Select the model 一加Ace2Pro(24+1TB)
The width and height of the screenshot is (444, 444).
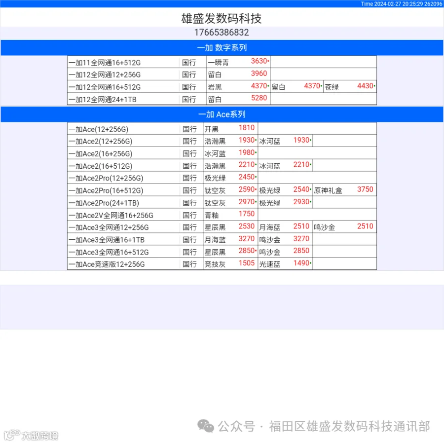(x=104, y=203)
